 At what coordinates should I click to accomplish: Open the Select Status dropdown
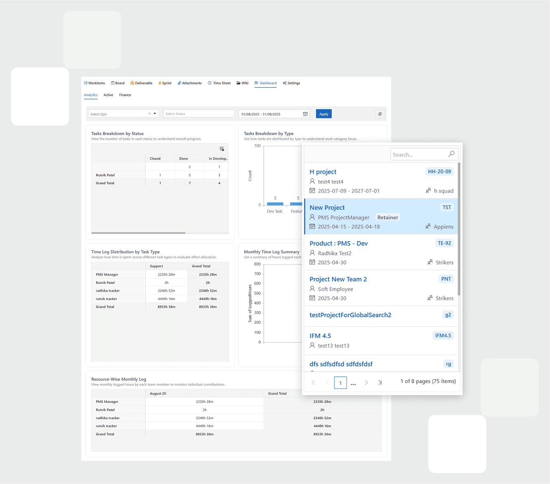(199, 114)
